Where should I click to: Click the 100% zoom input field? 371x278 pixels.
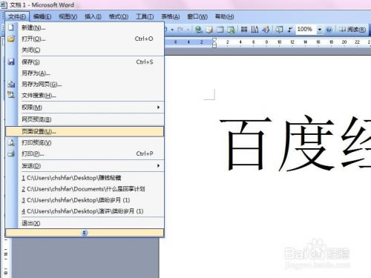[306, 30]
